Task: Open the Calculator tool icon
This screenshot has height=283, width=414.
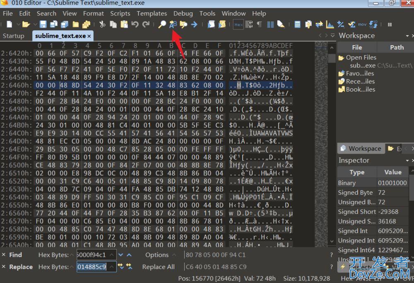Action: click(x=297, y=24)
